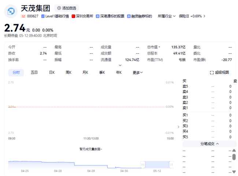Switch to the 日K chart tab

tap(52, 72)
